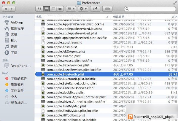Image resolution: width=178 pixels, height=121 pixels.
Task: Go back with the left arrow button
Action: click(6, 9)
